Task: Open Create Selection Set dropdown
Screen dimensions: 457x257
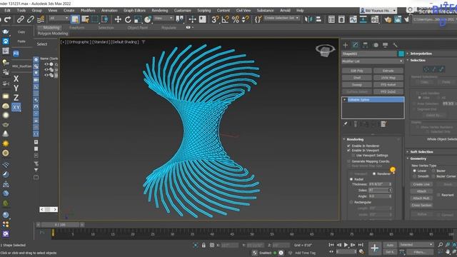Action: (281, 18)
